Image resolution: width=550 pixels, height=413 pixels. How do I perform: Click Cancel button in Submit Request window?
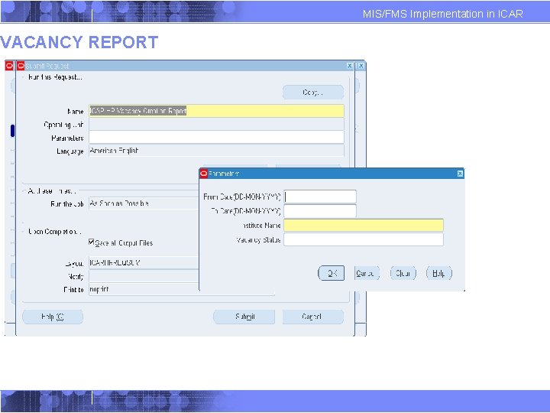click(313, 317)
